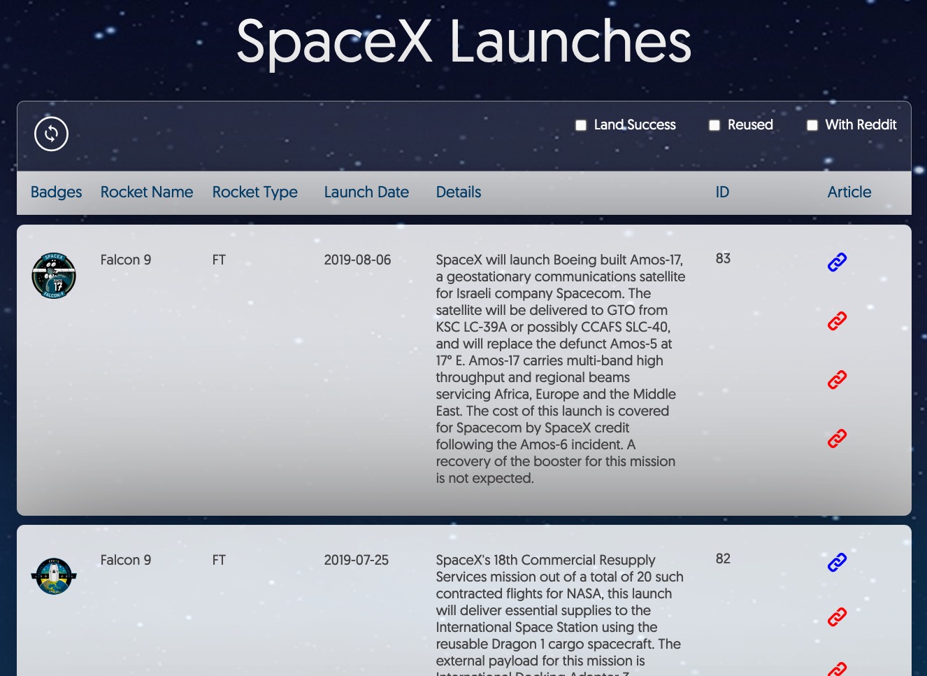927x676 pixels.
Task: Click Falcon 9 in the launch 83 row
Action: click(x=126, y=260)
